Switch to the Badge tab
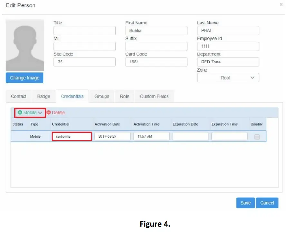The height and width of the screenshot is (232, 286). pyautogui.click(x=43, y=96)
